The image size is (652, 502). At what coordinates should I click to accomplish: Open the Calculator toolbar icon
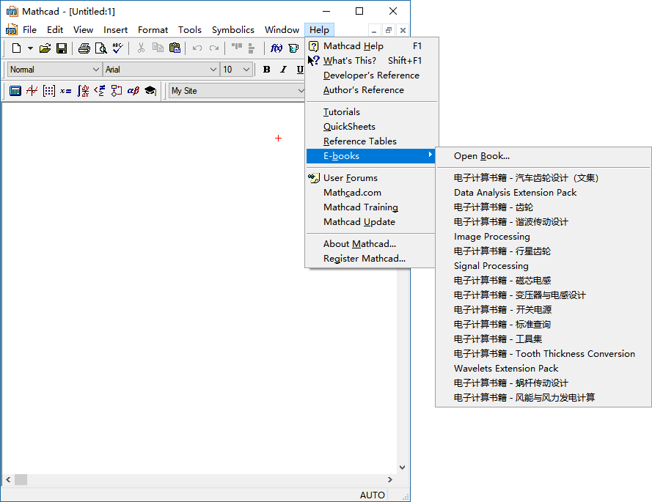click(x=15, y=91)
